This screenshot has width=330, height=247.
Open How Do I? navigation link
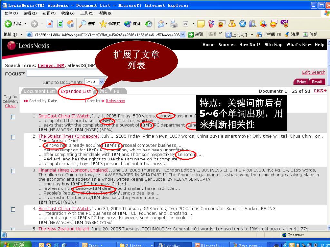[x=250, y=45]
